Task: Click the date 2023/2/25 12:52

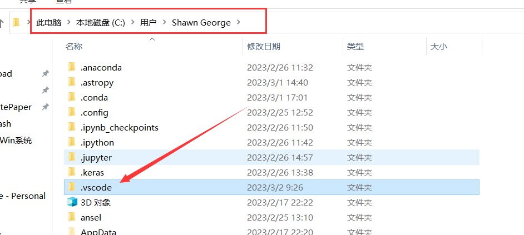Action: pyautogui.click(x=280, y=112)
